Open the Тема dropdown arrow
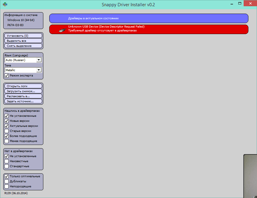 [x=39, y=70]
